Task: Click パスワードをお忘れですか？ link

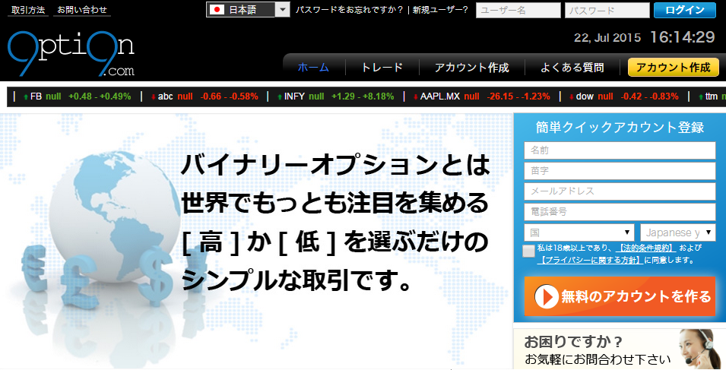Action: click(x=350, y=10)
